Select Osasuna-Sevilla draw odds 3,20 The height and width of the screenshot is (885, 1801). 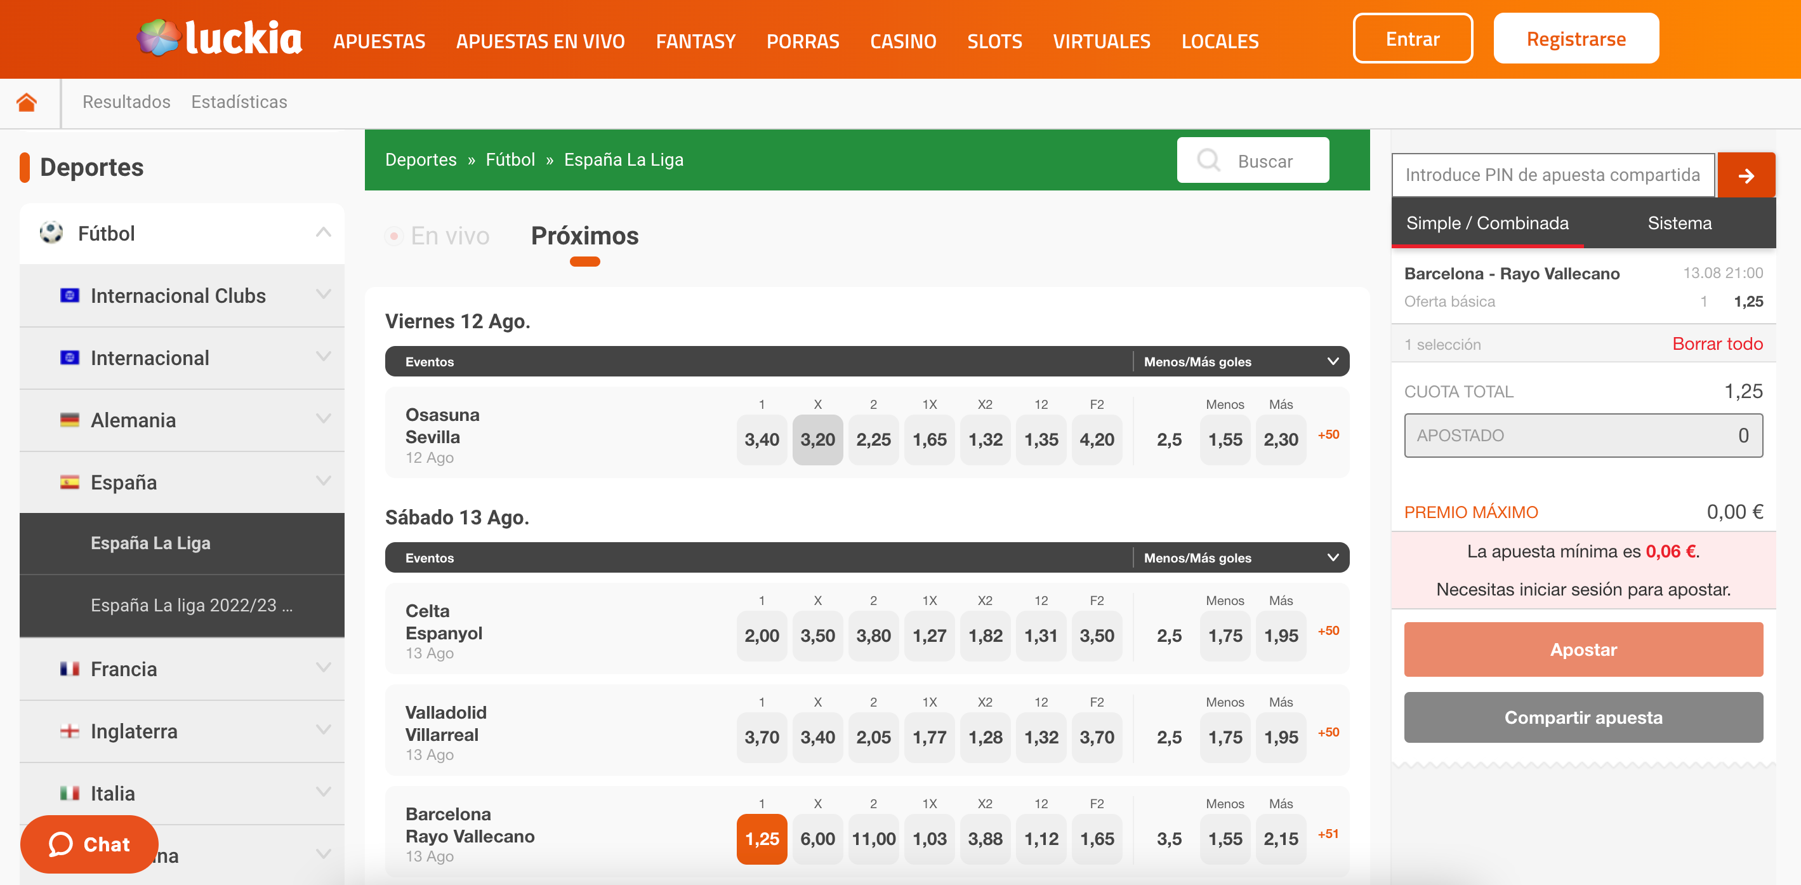pyautogui.click(x=817, y=439)
